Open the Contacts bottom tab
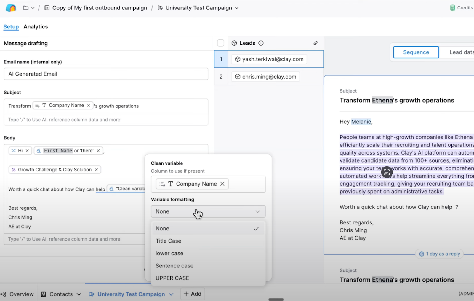474x301 pixels. pos(61,294)
